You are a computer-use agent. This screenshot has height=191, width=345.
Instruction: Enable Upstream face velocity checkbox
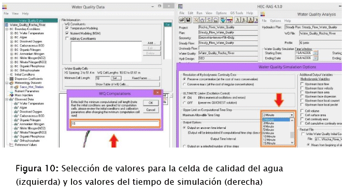pos(302,88)
